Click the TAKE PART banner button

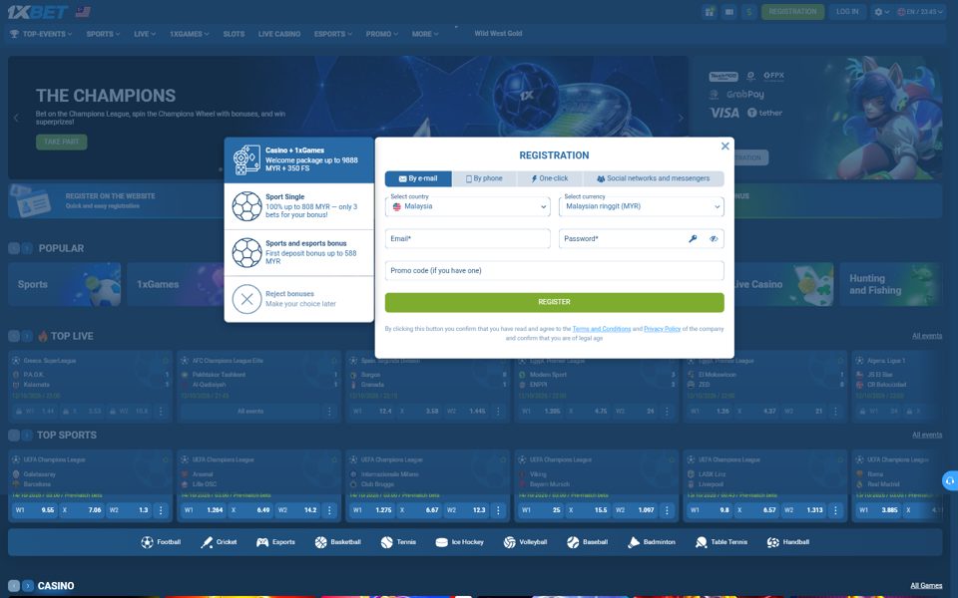[x=61, y=142]
